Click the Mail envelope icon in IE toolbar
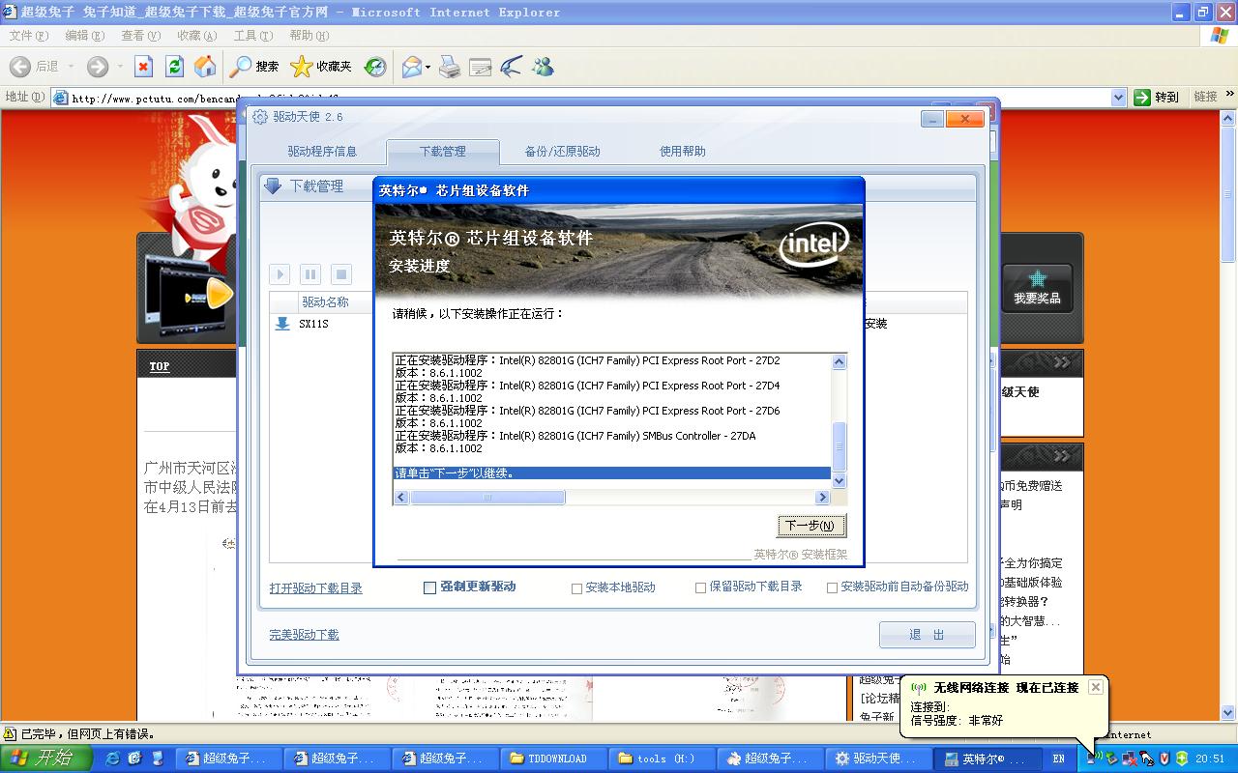This screenshot has height=773, width=1238. (x=411, y=67)
